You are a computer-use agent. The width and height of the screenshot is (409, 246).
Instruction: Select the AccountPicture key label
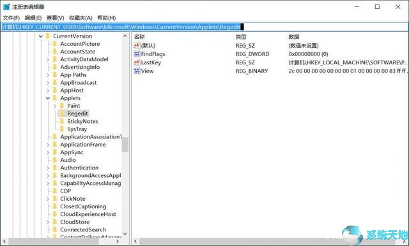pyautogui.click(x=80, y=44)
